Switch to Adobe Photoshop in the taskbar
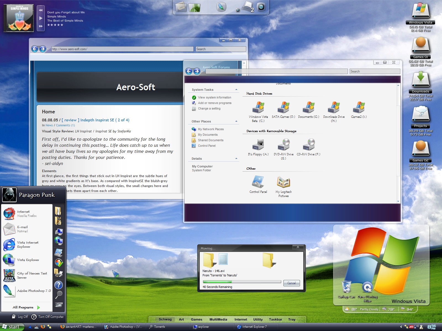The width and height of the screenshot is (442, 331). 124,327
